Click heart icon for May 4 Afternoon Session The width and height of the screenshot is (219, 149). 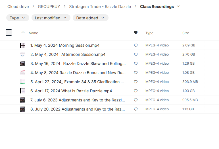coord(136,54)
